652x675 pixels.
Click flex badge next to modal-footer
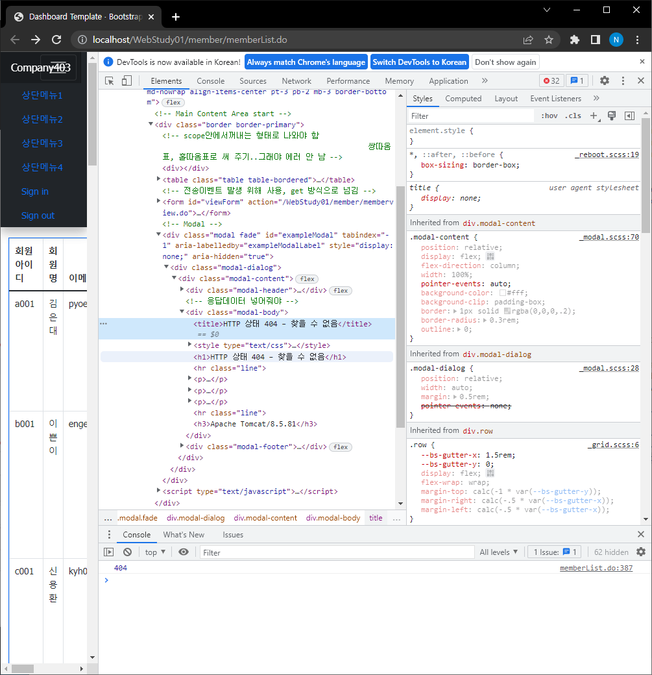tap(341, 447)
